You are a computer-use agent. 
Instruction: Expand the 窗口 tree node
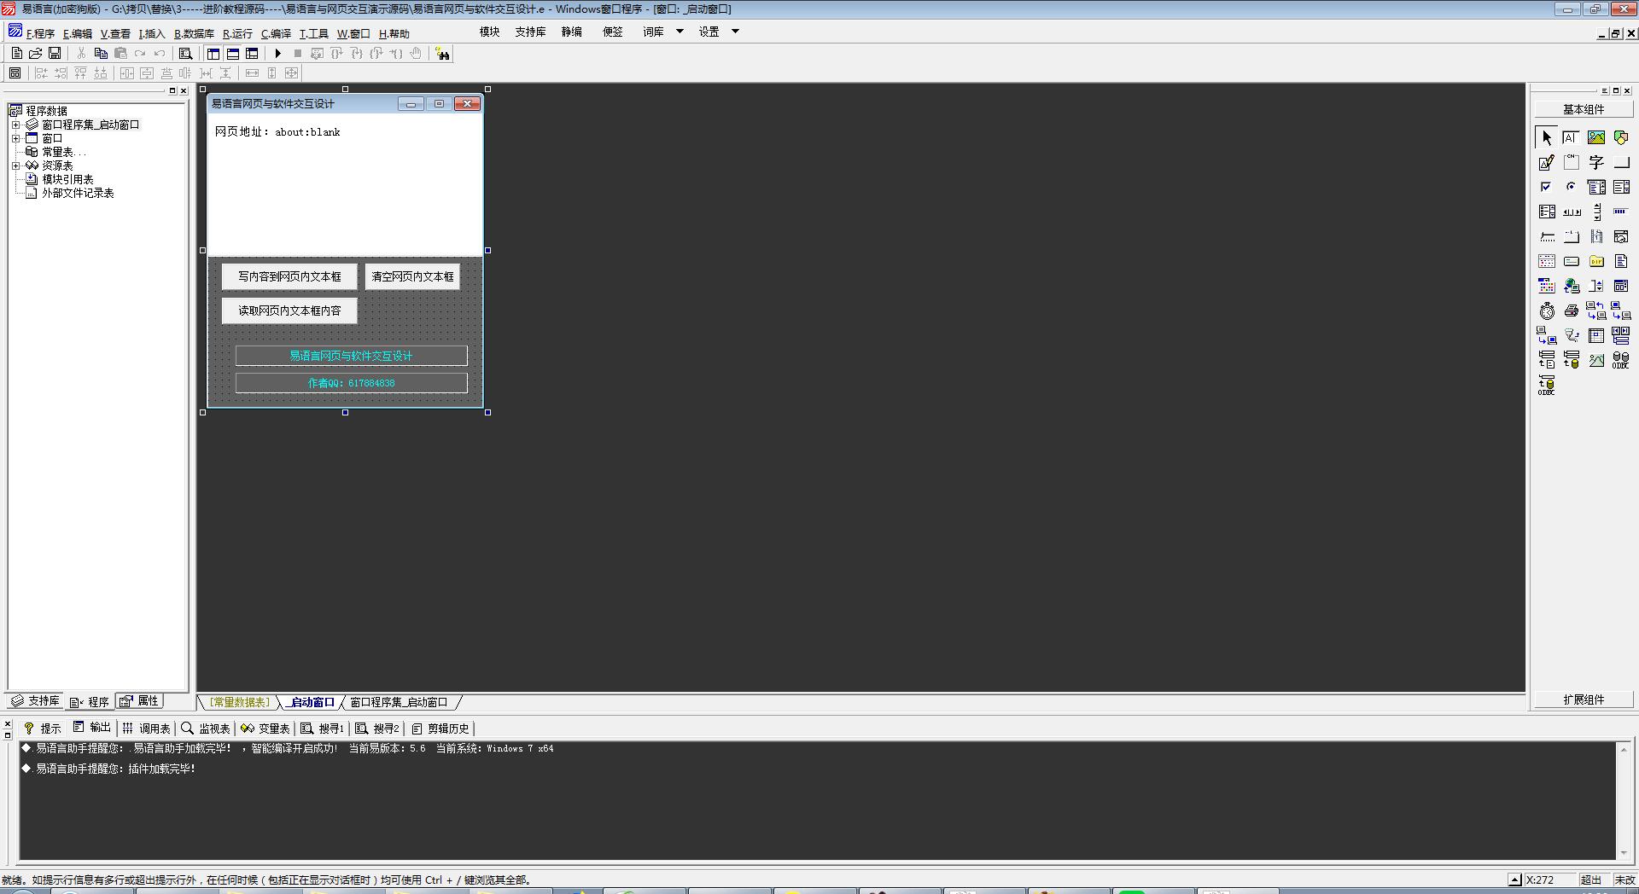coord(15,138)
